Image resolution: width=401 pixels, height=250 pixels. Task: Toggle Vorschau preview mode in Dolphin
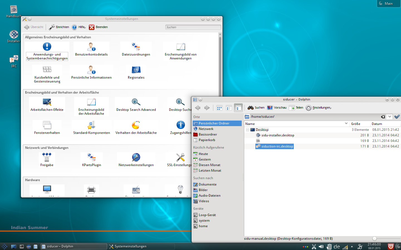point(277,108)
